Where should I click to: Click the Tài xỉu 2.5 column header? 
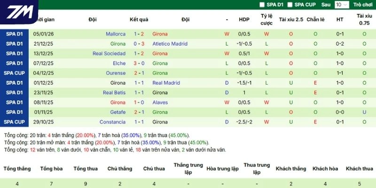(x=290, y=20)
